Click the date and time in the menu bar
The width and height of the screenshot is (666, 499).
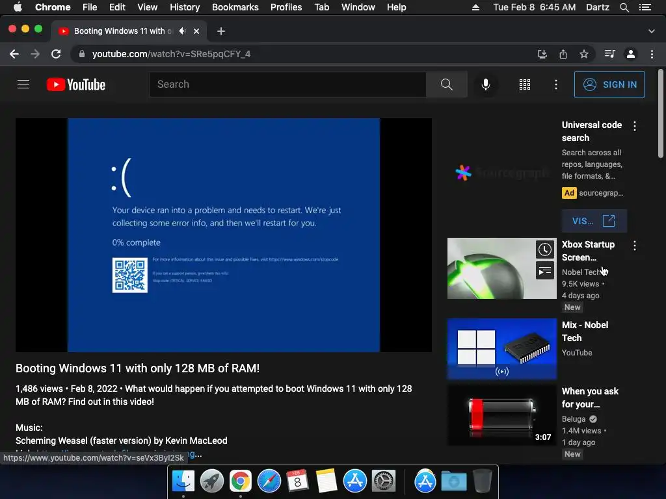click(x=535, y=7)
